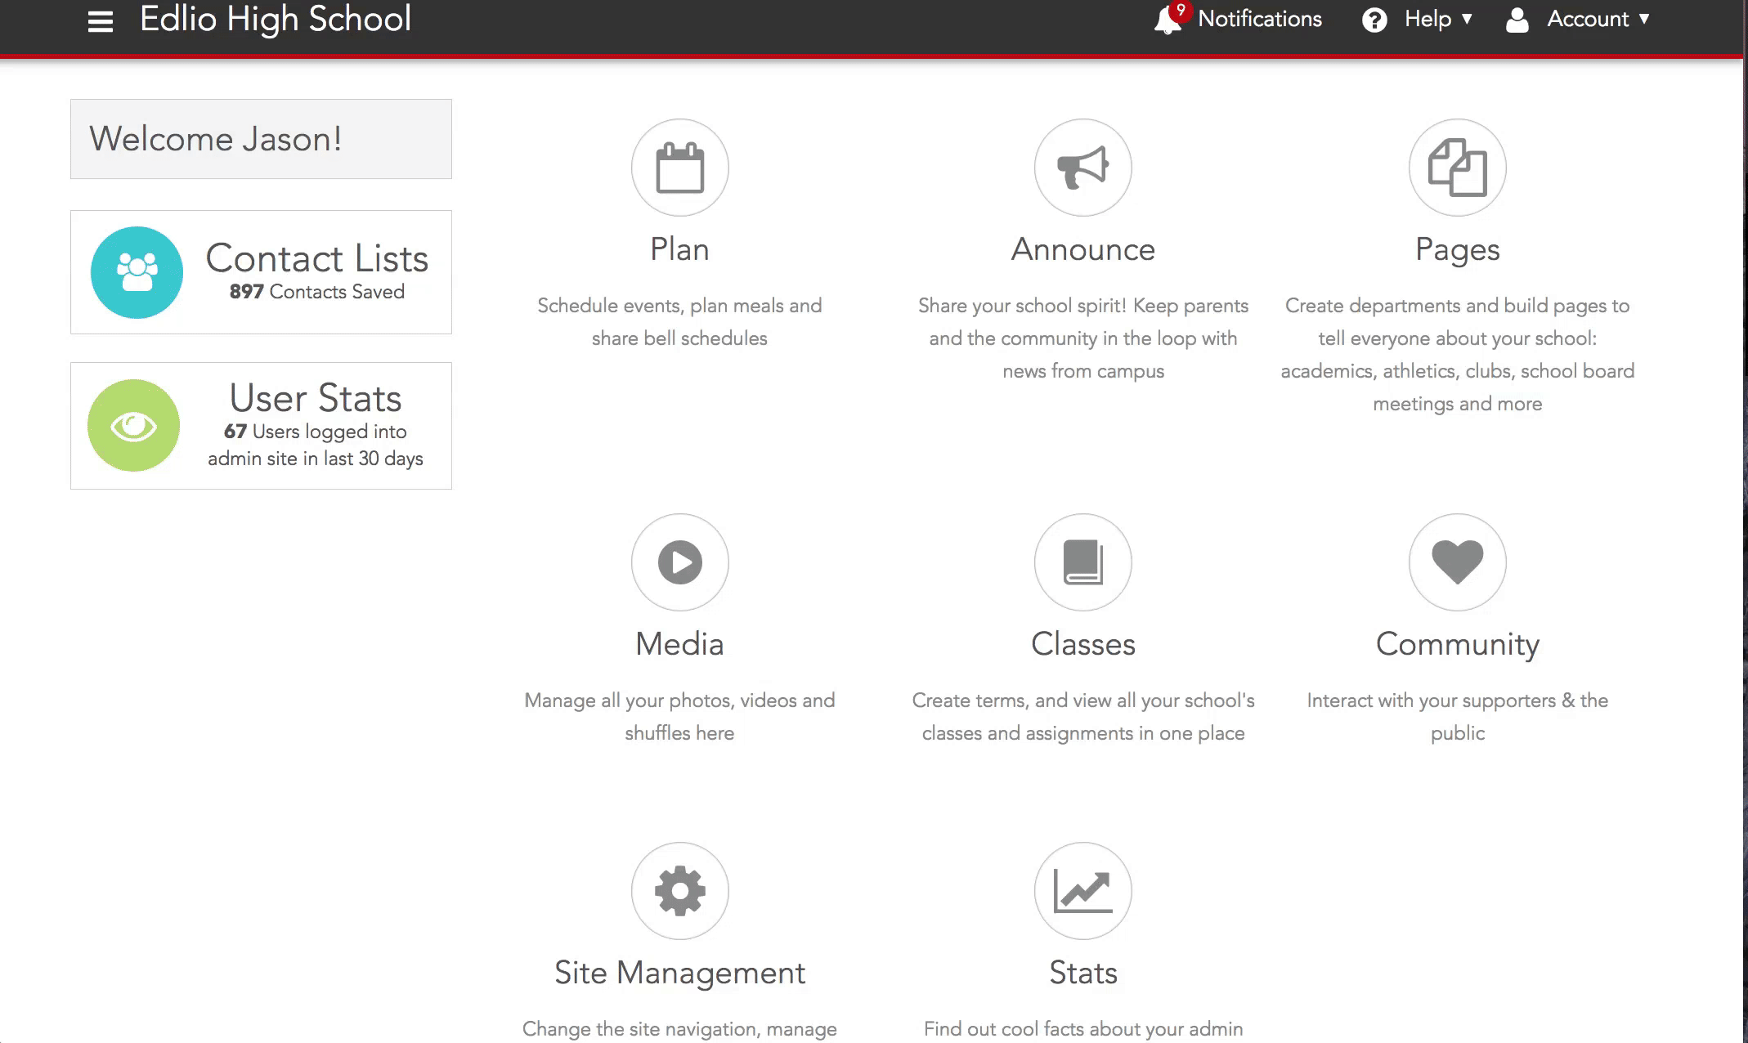The height and width of the screenshot is (1043, 1748).
Task: Open the Plan section heading
Action: point(679,249)
